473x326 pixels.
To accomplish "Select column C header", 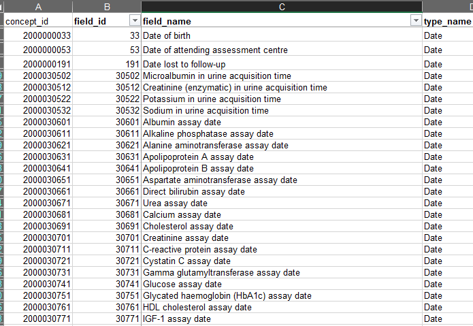I will tap(282, 7).
